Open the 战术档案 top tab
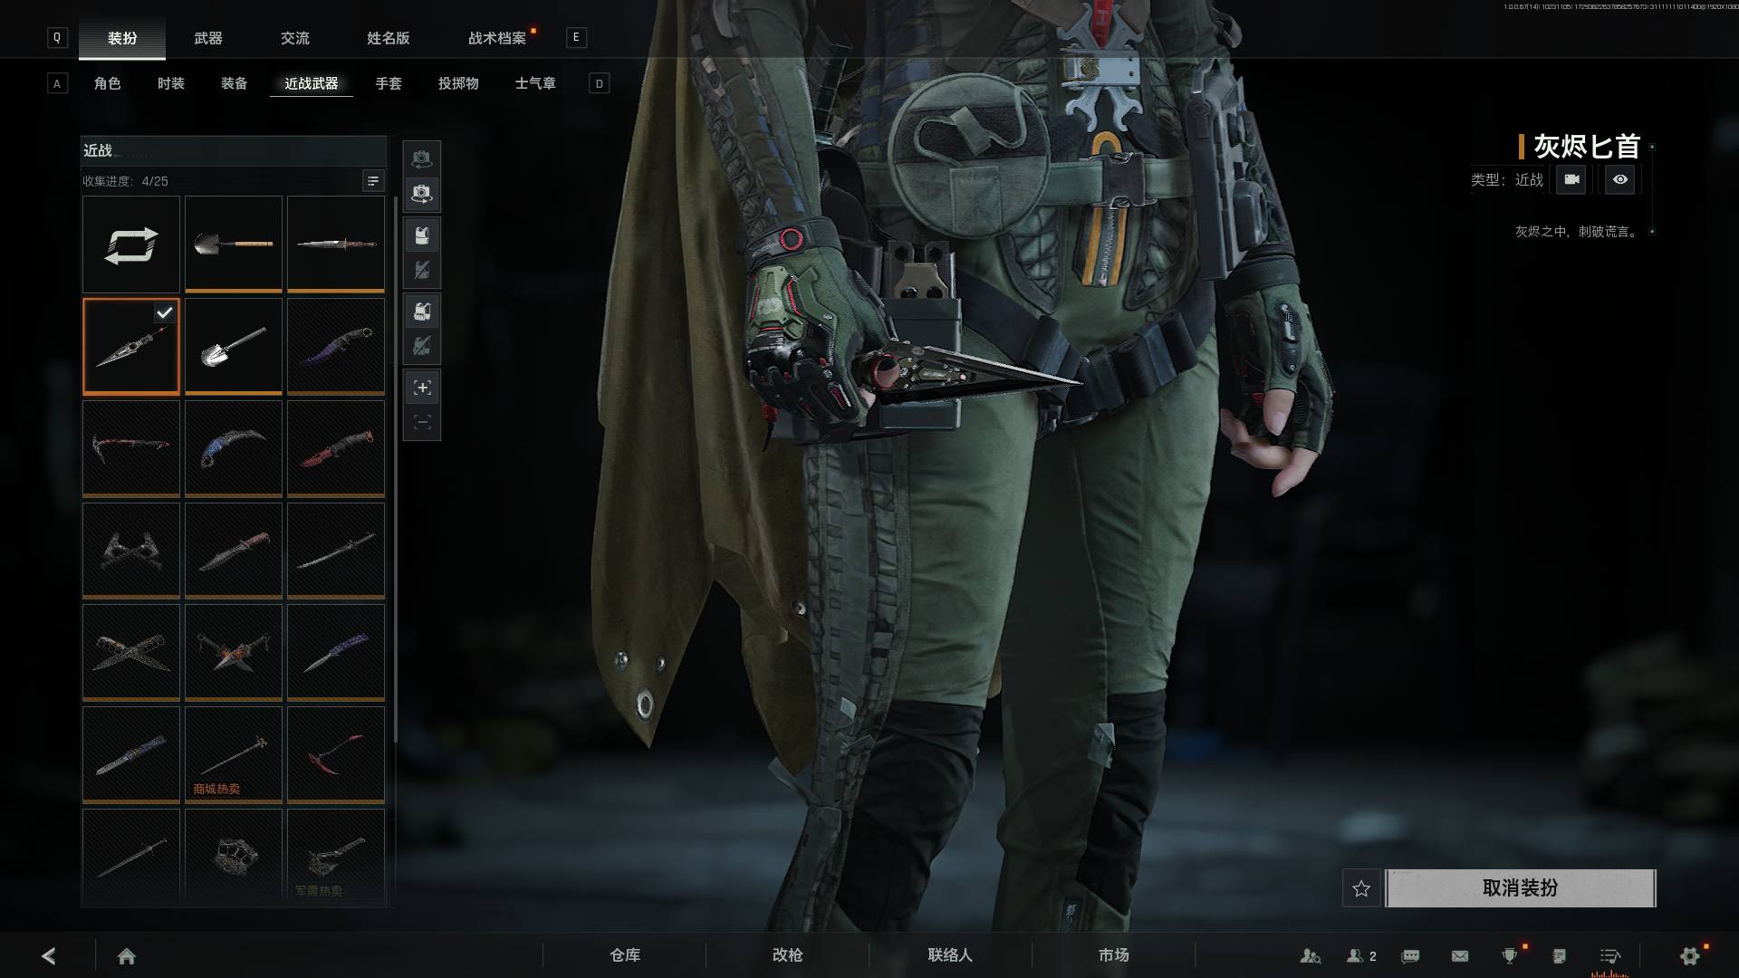Viewport: 1739px width, 978px height. pyautogui.click(x=497, y=38)
